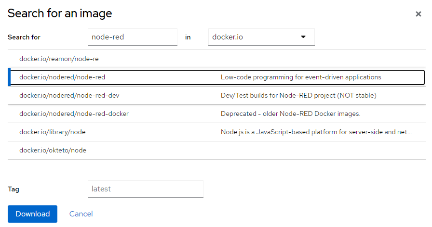Click the Search for label

click(x=24, y=38)
